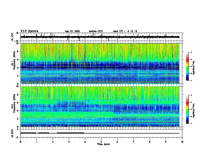The height and width of the screenshot is (159, 205).
Task: Click the ch.1 voltage waveform trace
Action: 100,37
